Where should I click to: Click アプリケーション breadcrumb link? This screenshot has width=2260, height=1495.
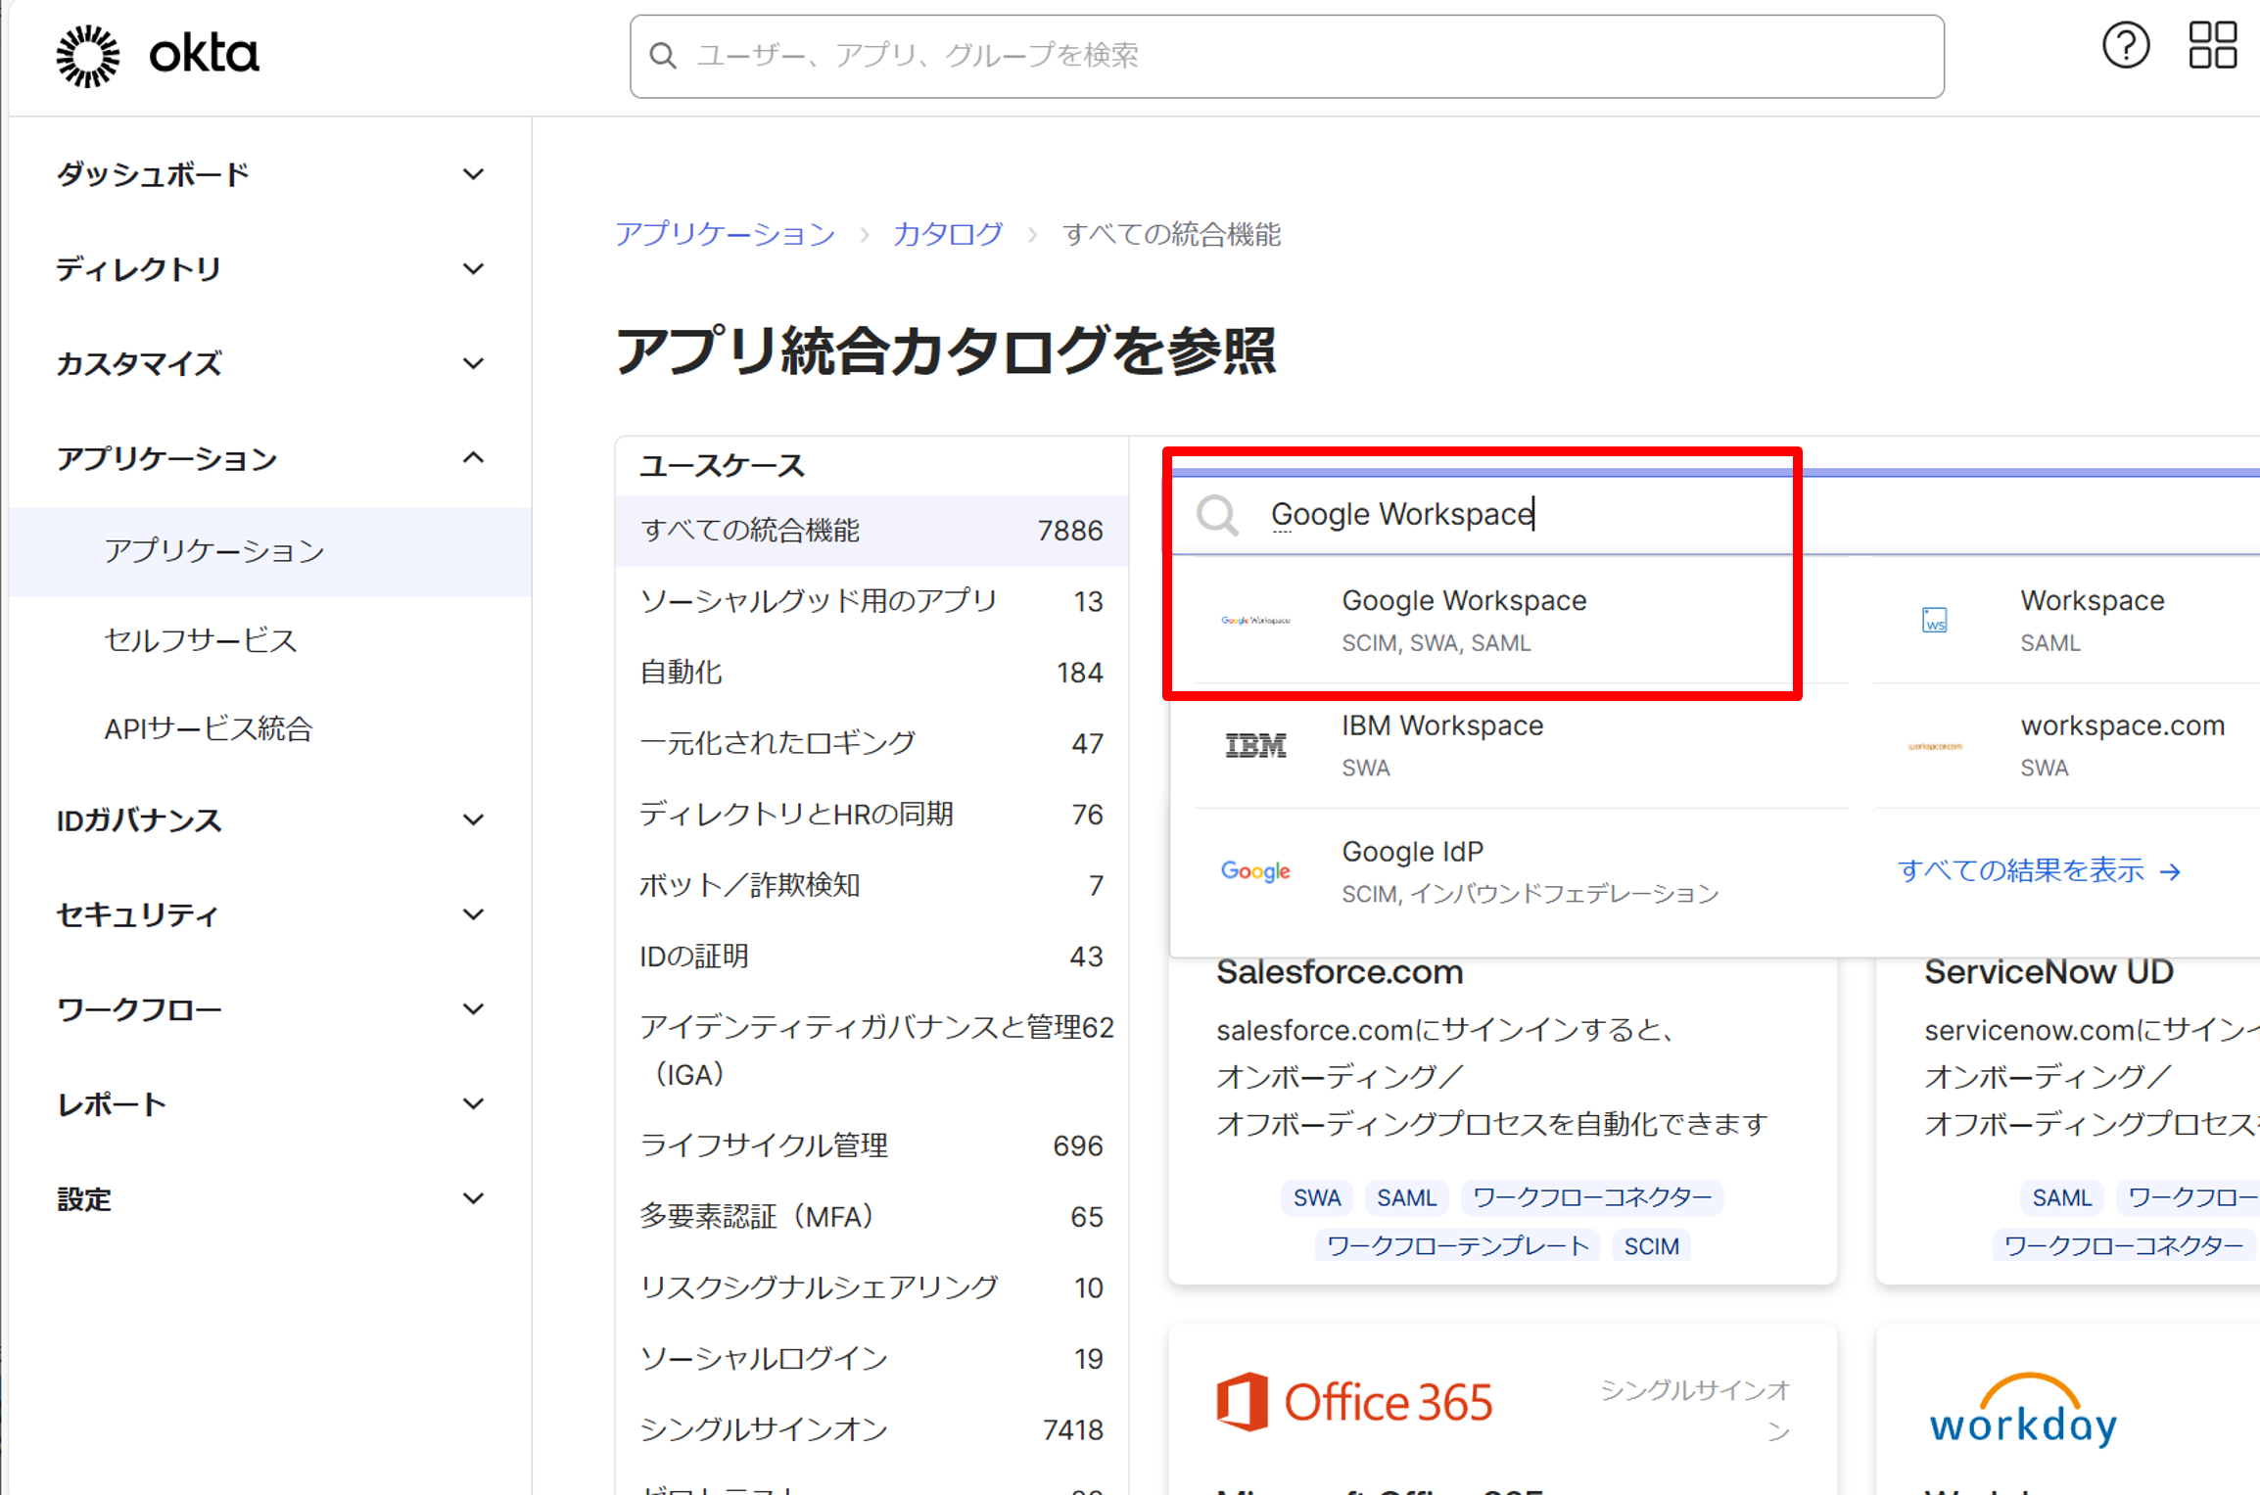725,235
